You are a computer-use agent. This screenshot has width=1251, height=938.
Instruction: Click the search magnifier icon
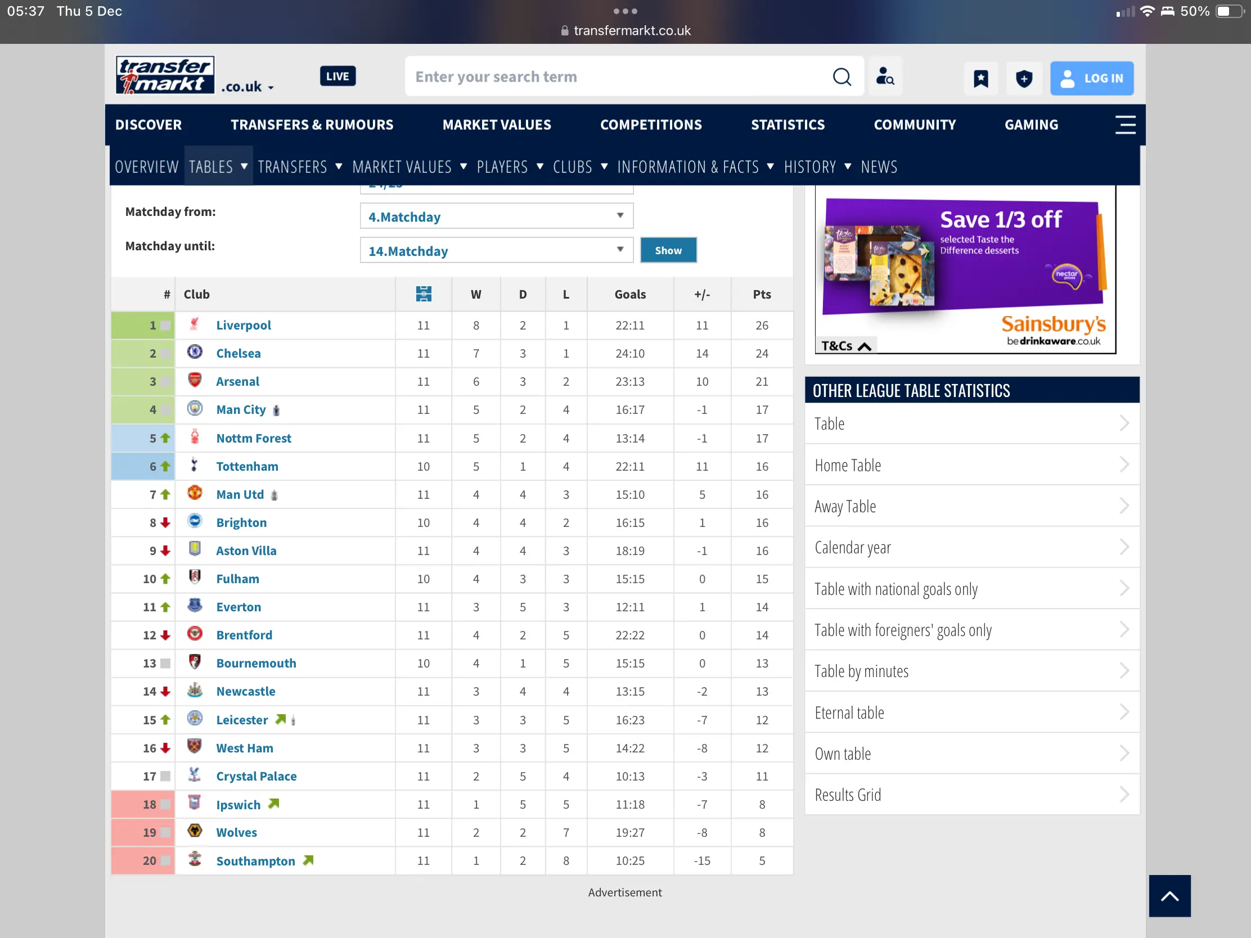841,77
